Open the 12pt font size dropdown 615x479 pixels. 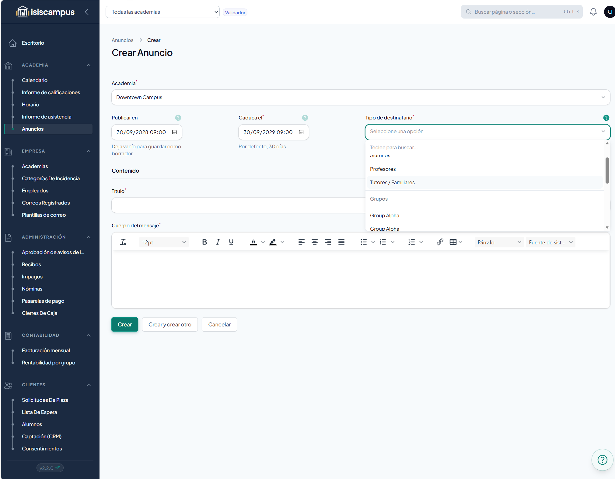pyautogui.click(x=164, y=242)
